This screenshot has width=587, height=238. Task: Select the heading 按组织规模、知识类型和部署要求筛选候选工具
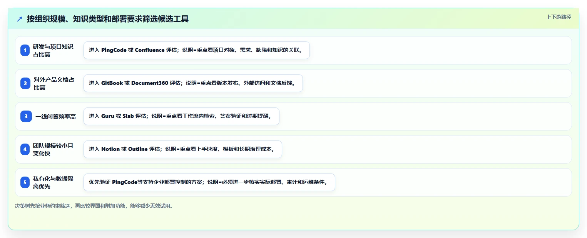[x=108, y=19]
